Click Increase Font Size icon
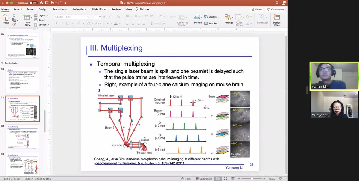359x181 pixels. [104, 17]
